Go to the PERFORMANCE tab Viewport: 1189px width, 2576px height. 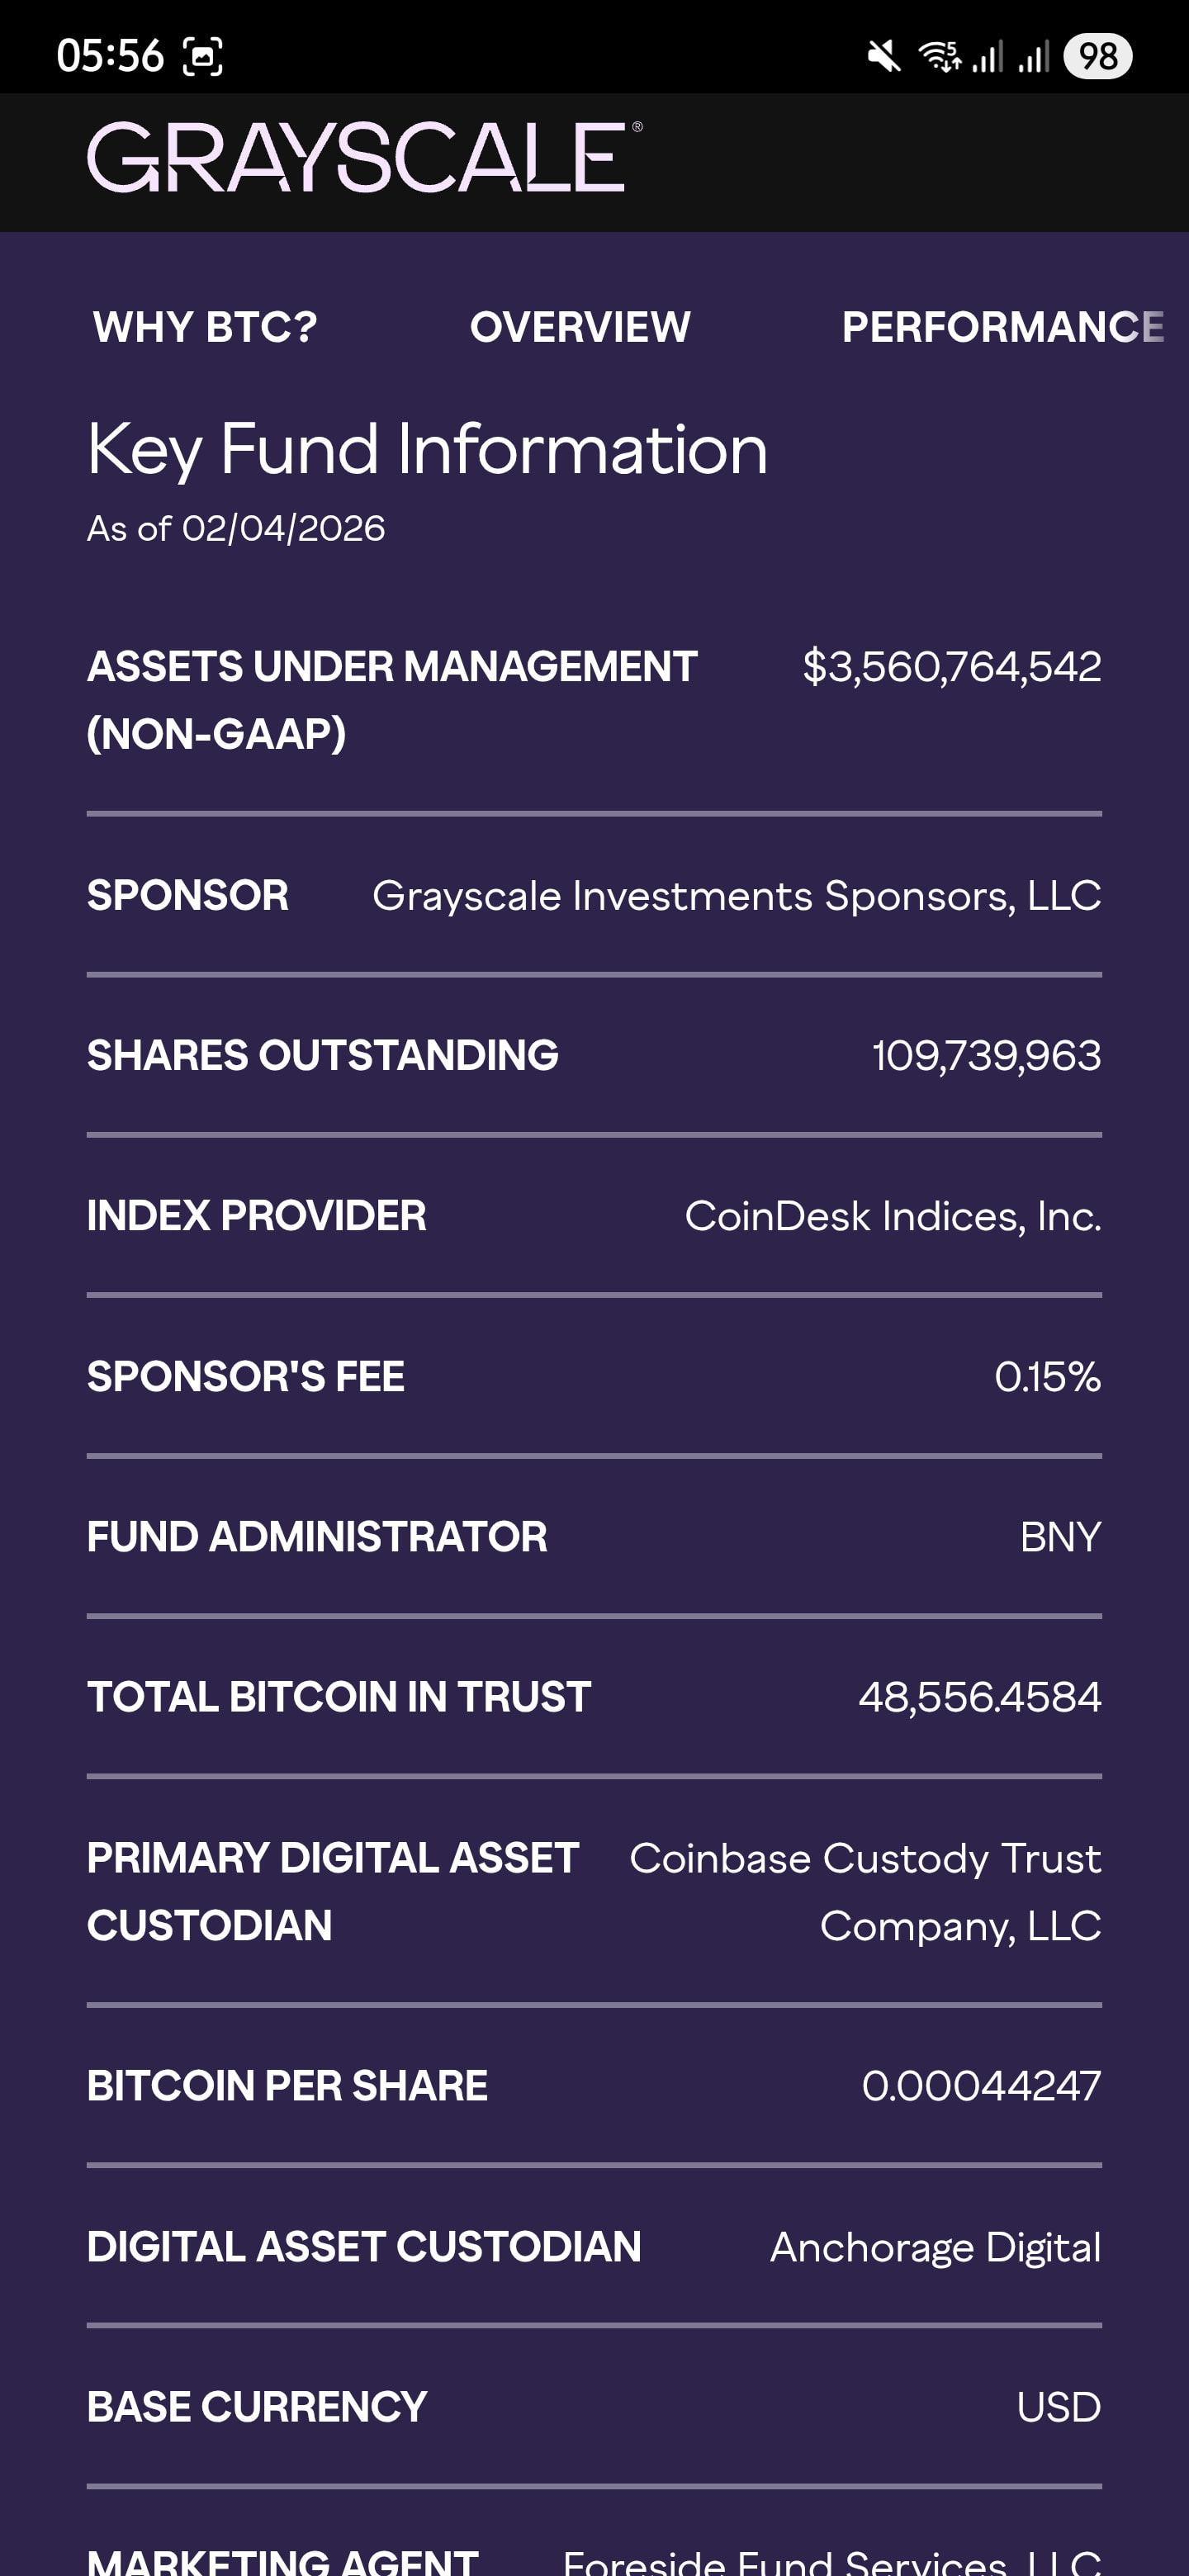(x=1002, y=327)
